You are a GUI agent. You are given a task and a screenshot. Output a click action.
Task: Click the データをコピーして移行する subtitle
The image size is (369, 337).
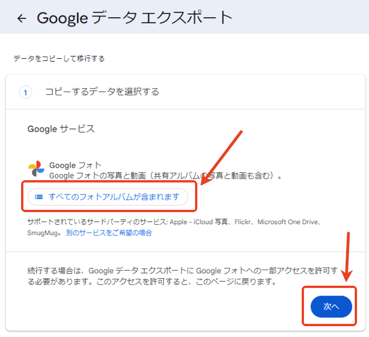click(59, 58)
